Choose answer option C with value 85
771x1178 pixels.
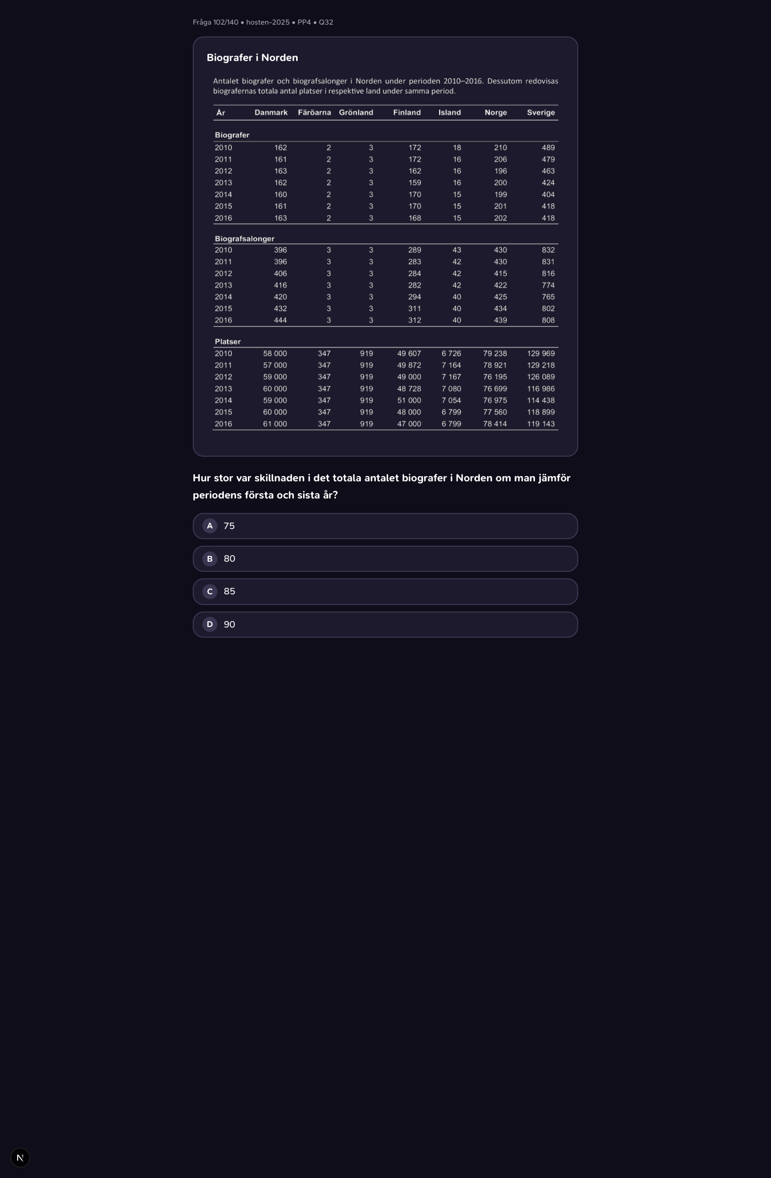385,592
